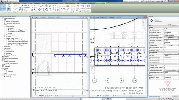179x100 pixels.
Task: Toggle the Траектория солнца checkbox
Action: 164,51
